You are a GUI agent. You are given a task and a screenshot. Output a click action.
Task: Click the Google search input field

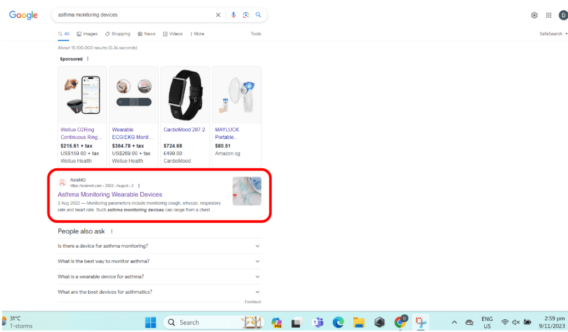click(133, 15)
